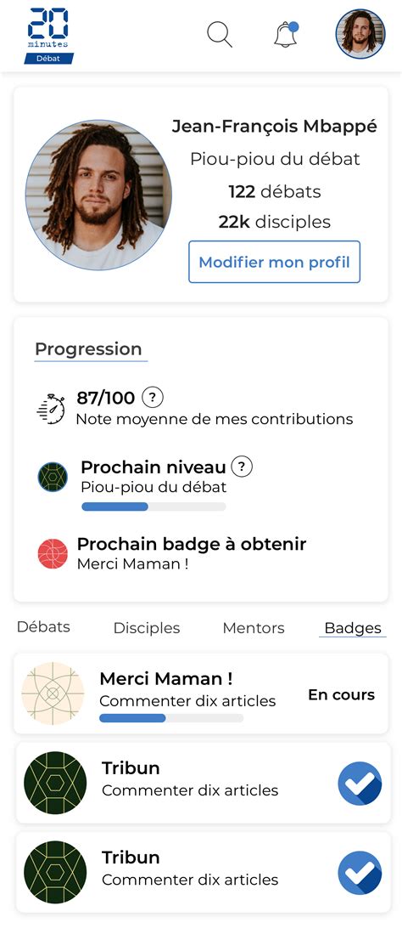Tap the 20 minutes Débat logo
This screenshot has height=934, width=402.
(48, 35)
